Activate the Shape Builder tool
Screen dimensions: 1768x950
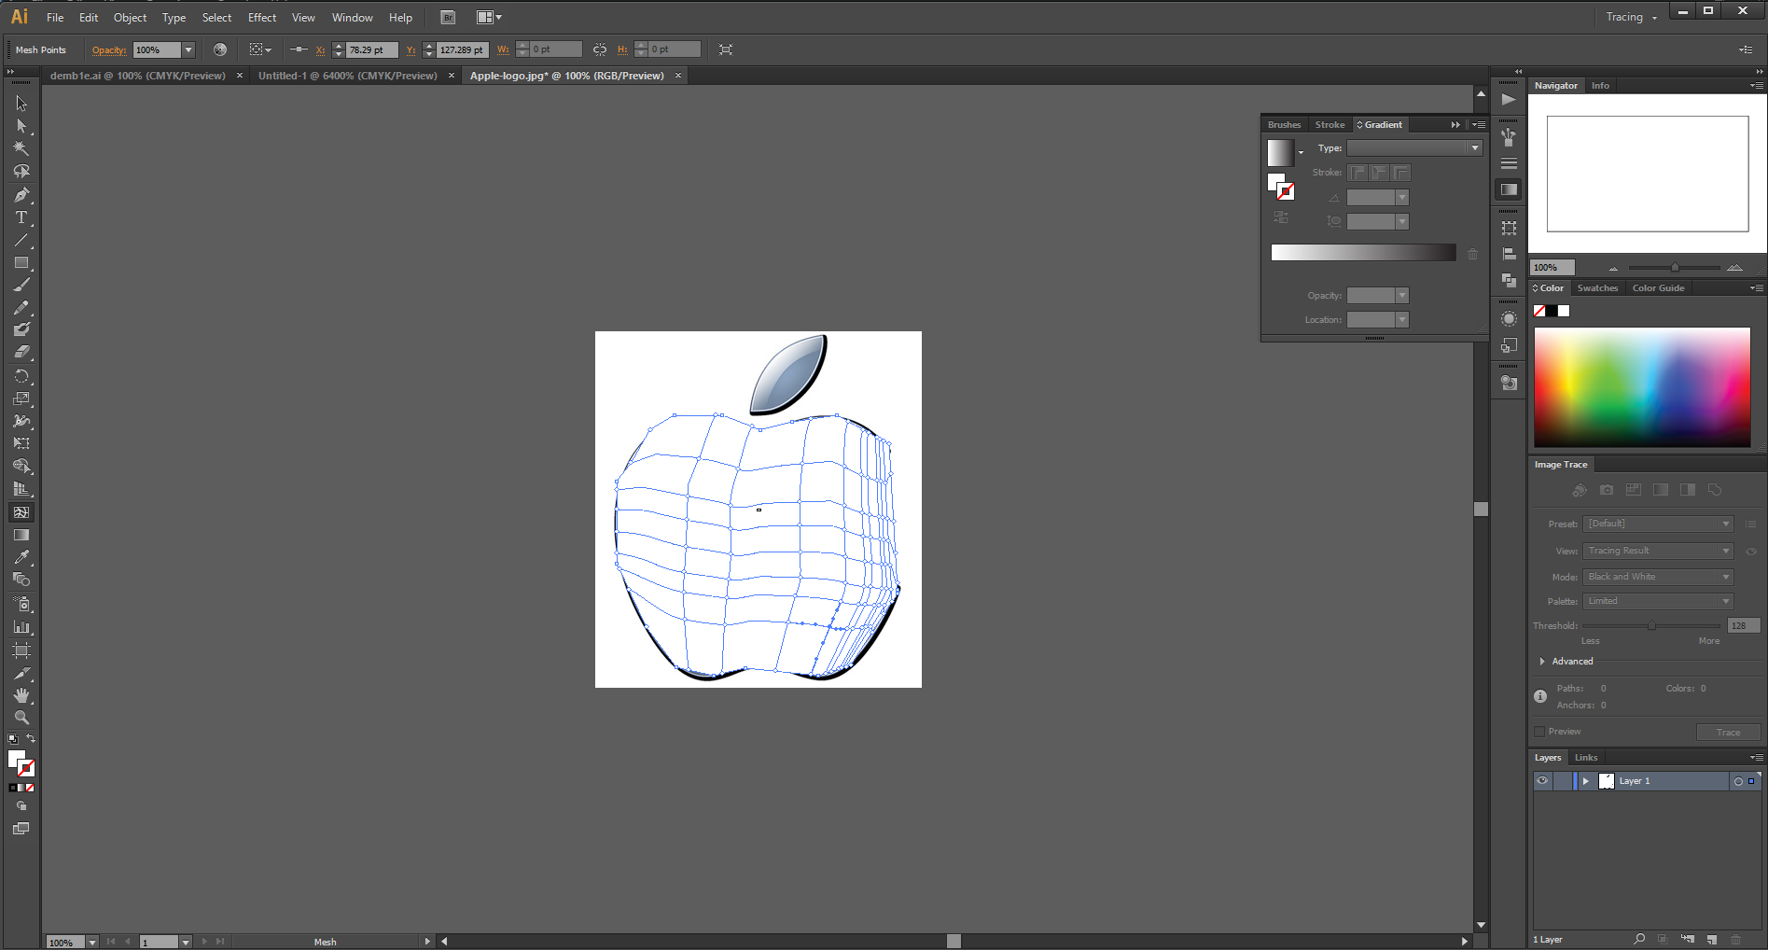tap(21, 467)
